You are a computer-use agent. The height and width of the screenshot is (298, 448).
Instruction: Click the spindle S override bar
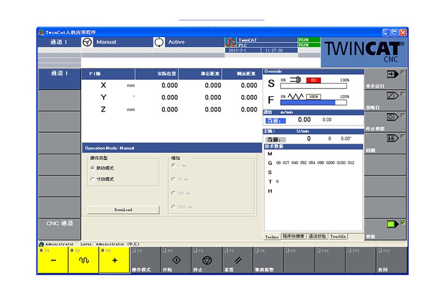[314, 86]
